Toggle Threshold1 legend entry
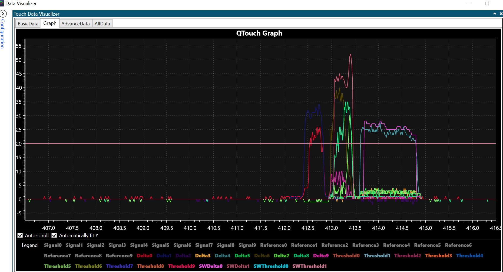Viewport: 503px width, 272px height. click(x=377, y=256)
